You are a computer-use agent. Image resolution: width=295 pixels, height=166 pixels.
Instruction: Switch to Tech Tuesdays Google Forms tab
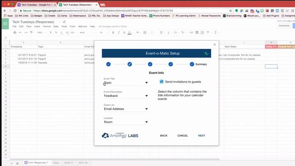(x=37, y=5)
